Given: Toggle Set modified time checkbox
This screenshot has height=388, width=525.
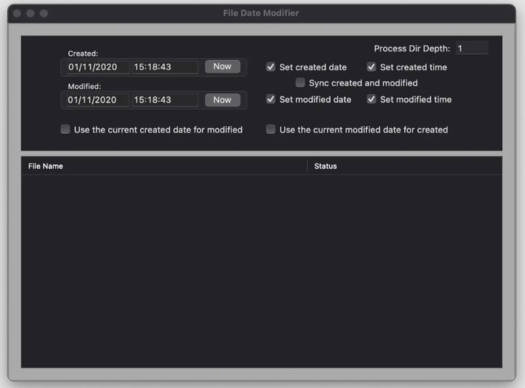Looking at the screenshot, I should click(371, 100).
